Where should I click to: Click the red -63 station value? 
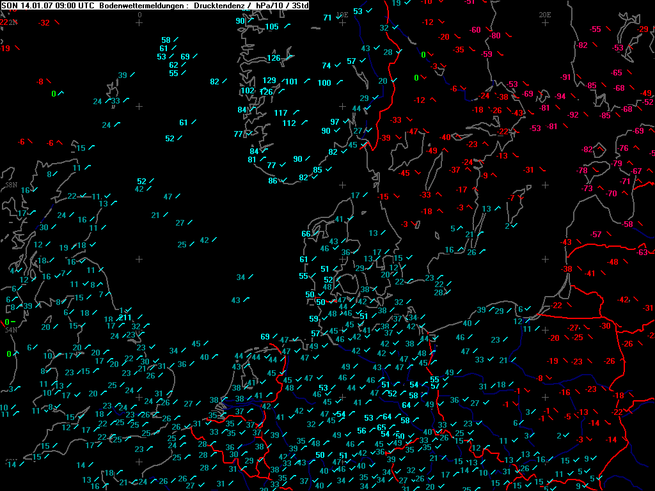point(642,253)
